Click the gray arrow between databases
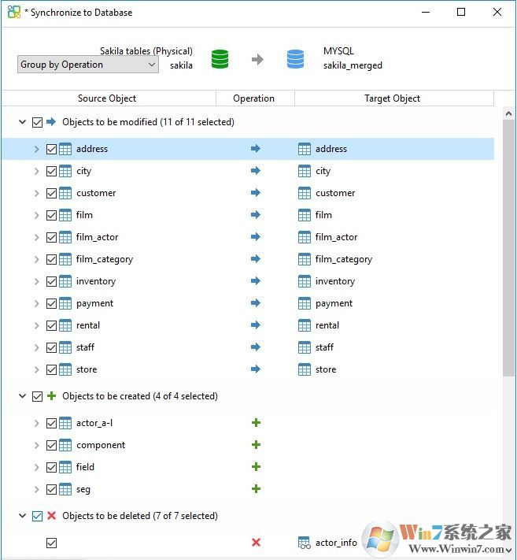The image size is (517, 560). click(x=257, y=59)
